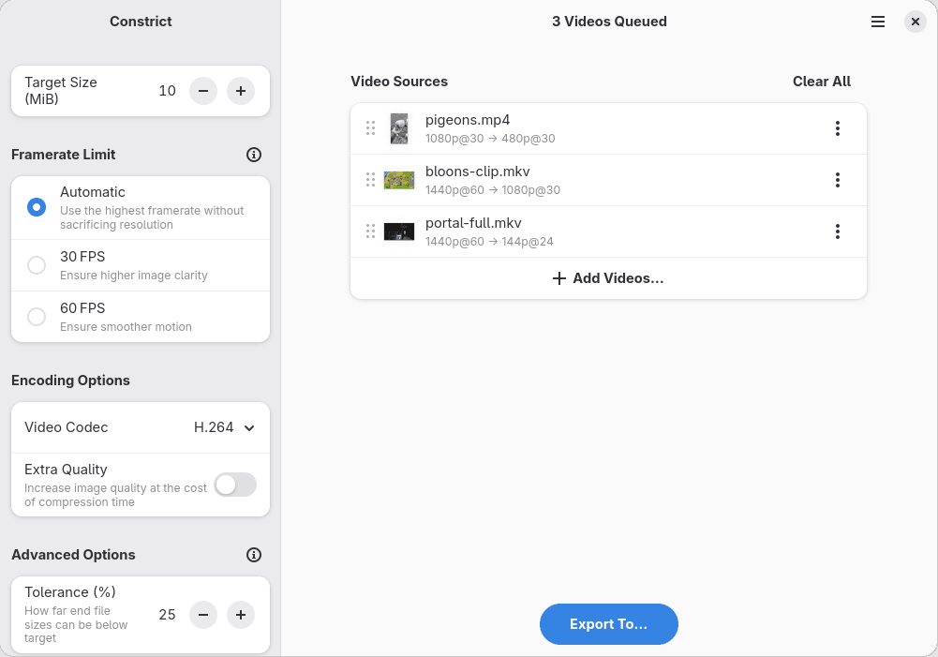Decrease Tolerance with minus button
Viewport: 938px width, 657px height.
click(x=203, y=615)
